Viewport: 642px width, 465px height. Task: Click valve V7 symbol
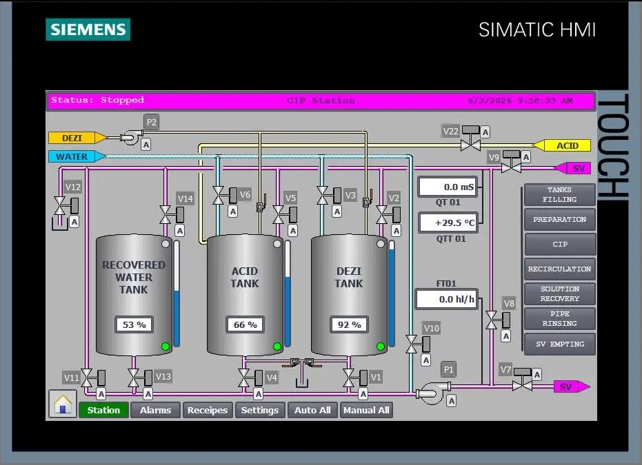(x=522, y=379)
